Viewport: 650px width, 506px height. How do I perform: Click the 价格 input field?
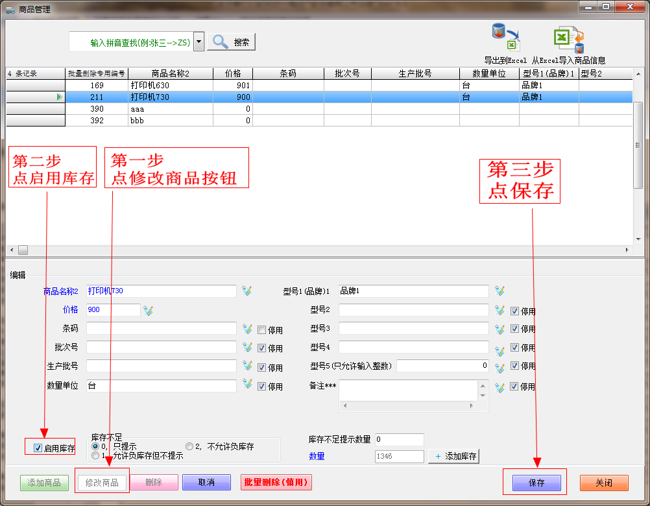point(113,309)
